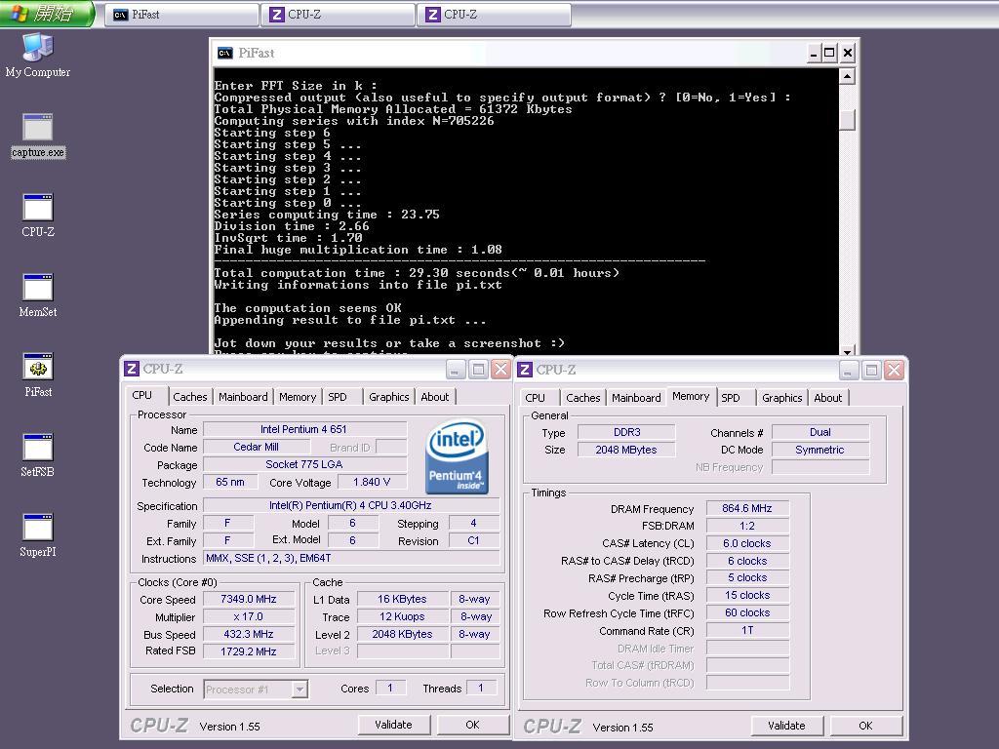Click the Command Rate value 1T
The image size is (999, 749).
point(747,630)
